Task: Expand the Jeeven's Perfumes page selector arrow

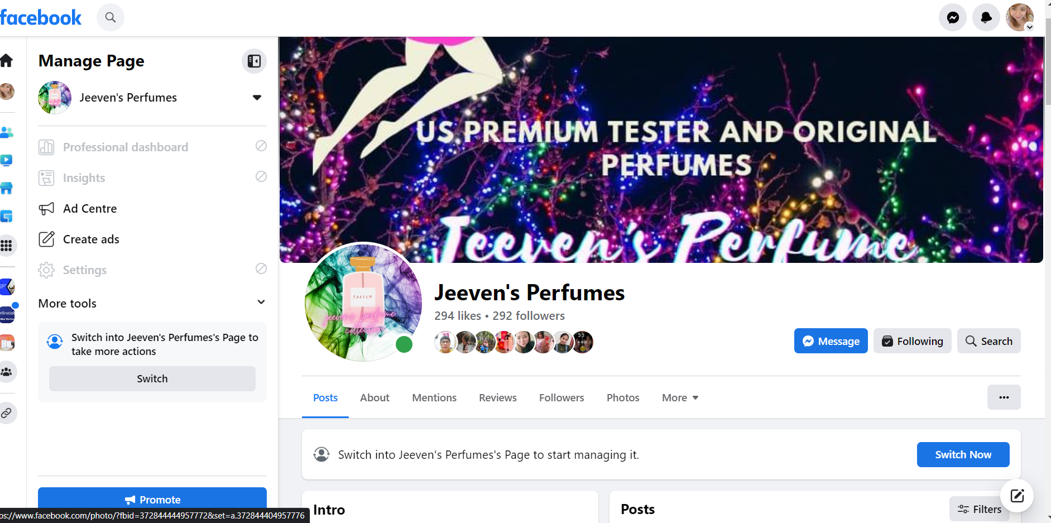Action: coord(257,98)
